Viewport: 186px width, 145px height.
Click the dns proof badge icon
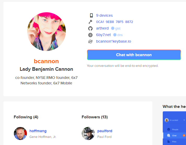(115, 35)
